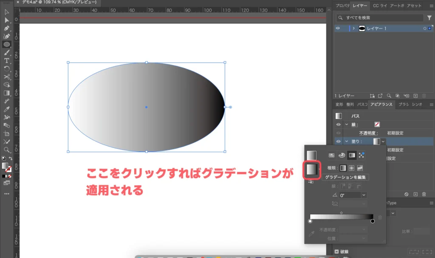The height and width of the screenshot is (258, 435).
Task: Click 不透明度 under the 線 row
Action: [368, 132]
